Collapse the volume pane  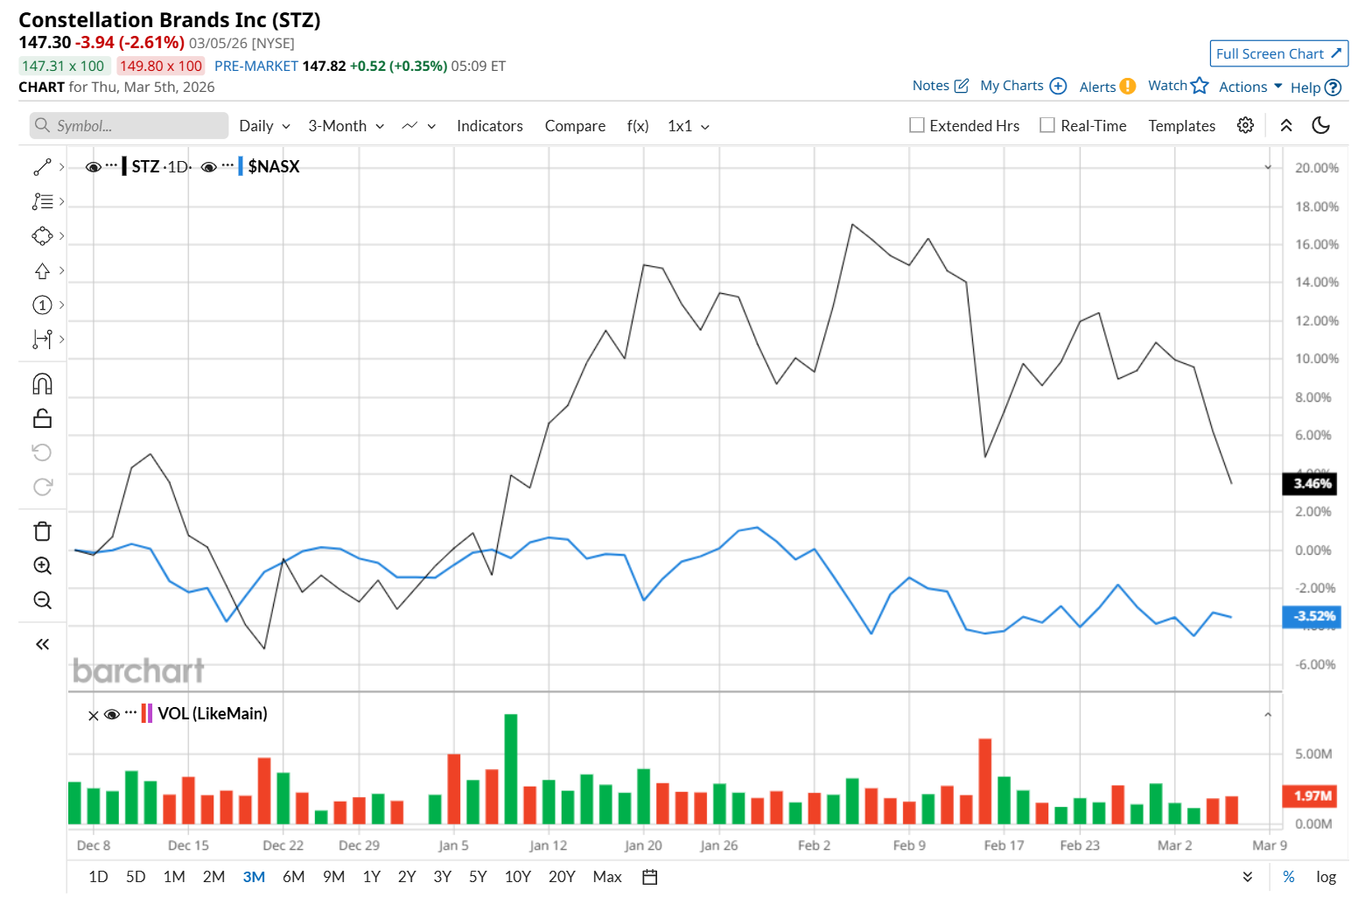click(x=1268, y=715)
